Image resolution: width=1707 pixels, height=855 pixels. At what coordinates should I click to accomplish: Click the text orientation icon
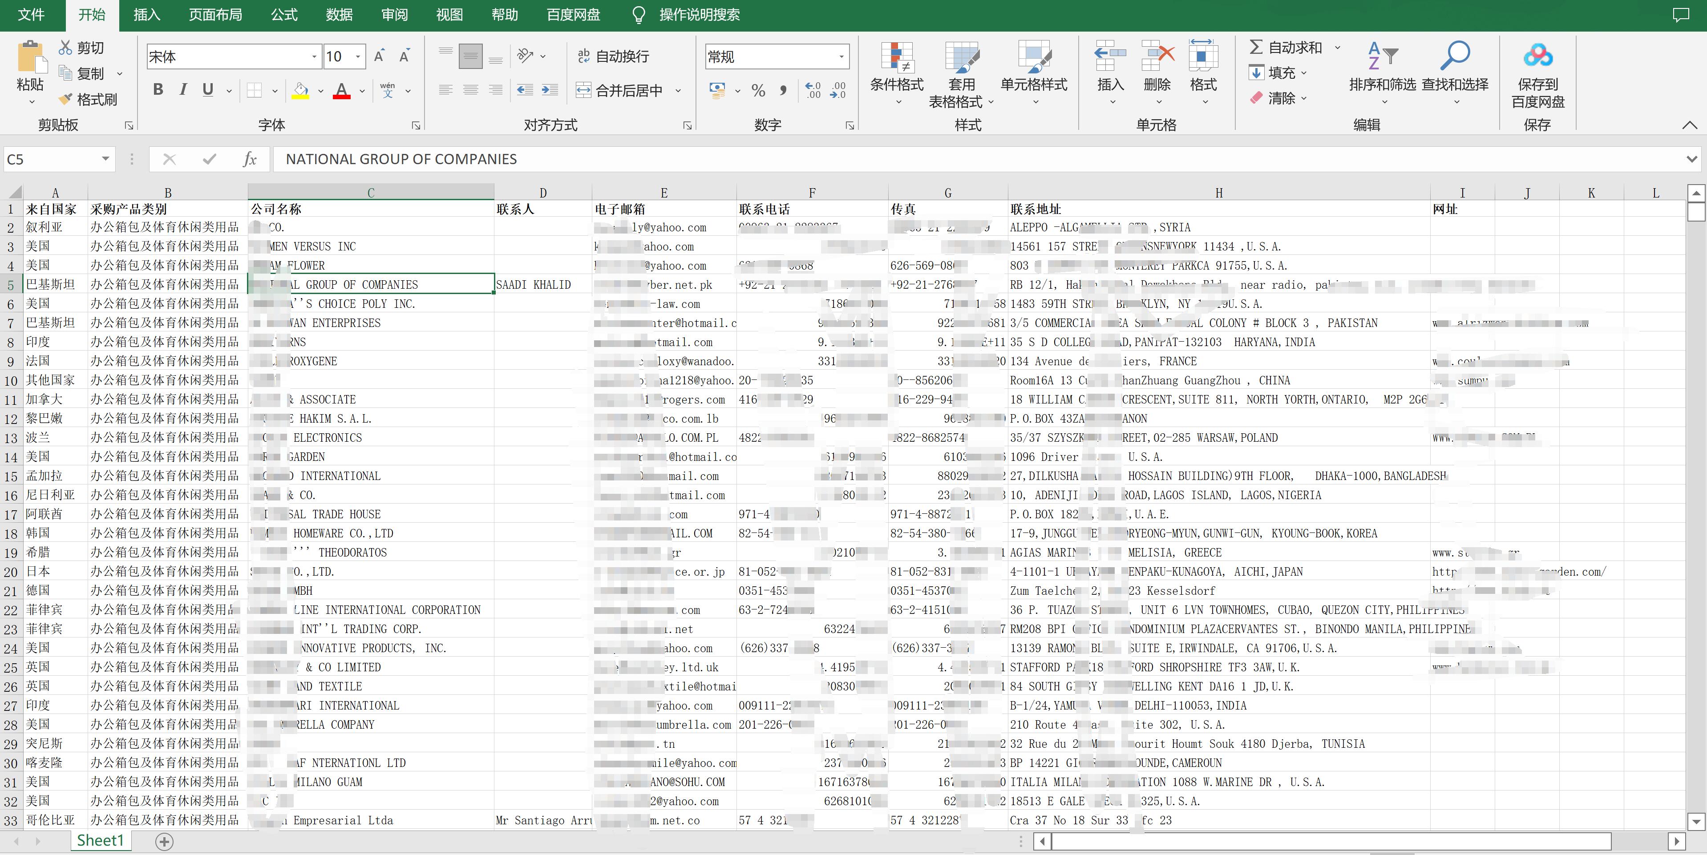click(x=526, y=56)
